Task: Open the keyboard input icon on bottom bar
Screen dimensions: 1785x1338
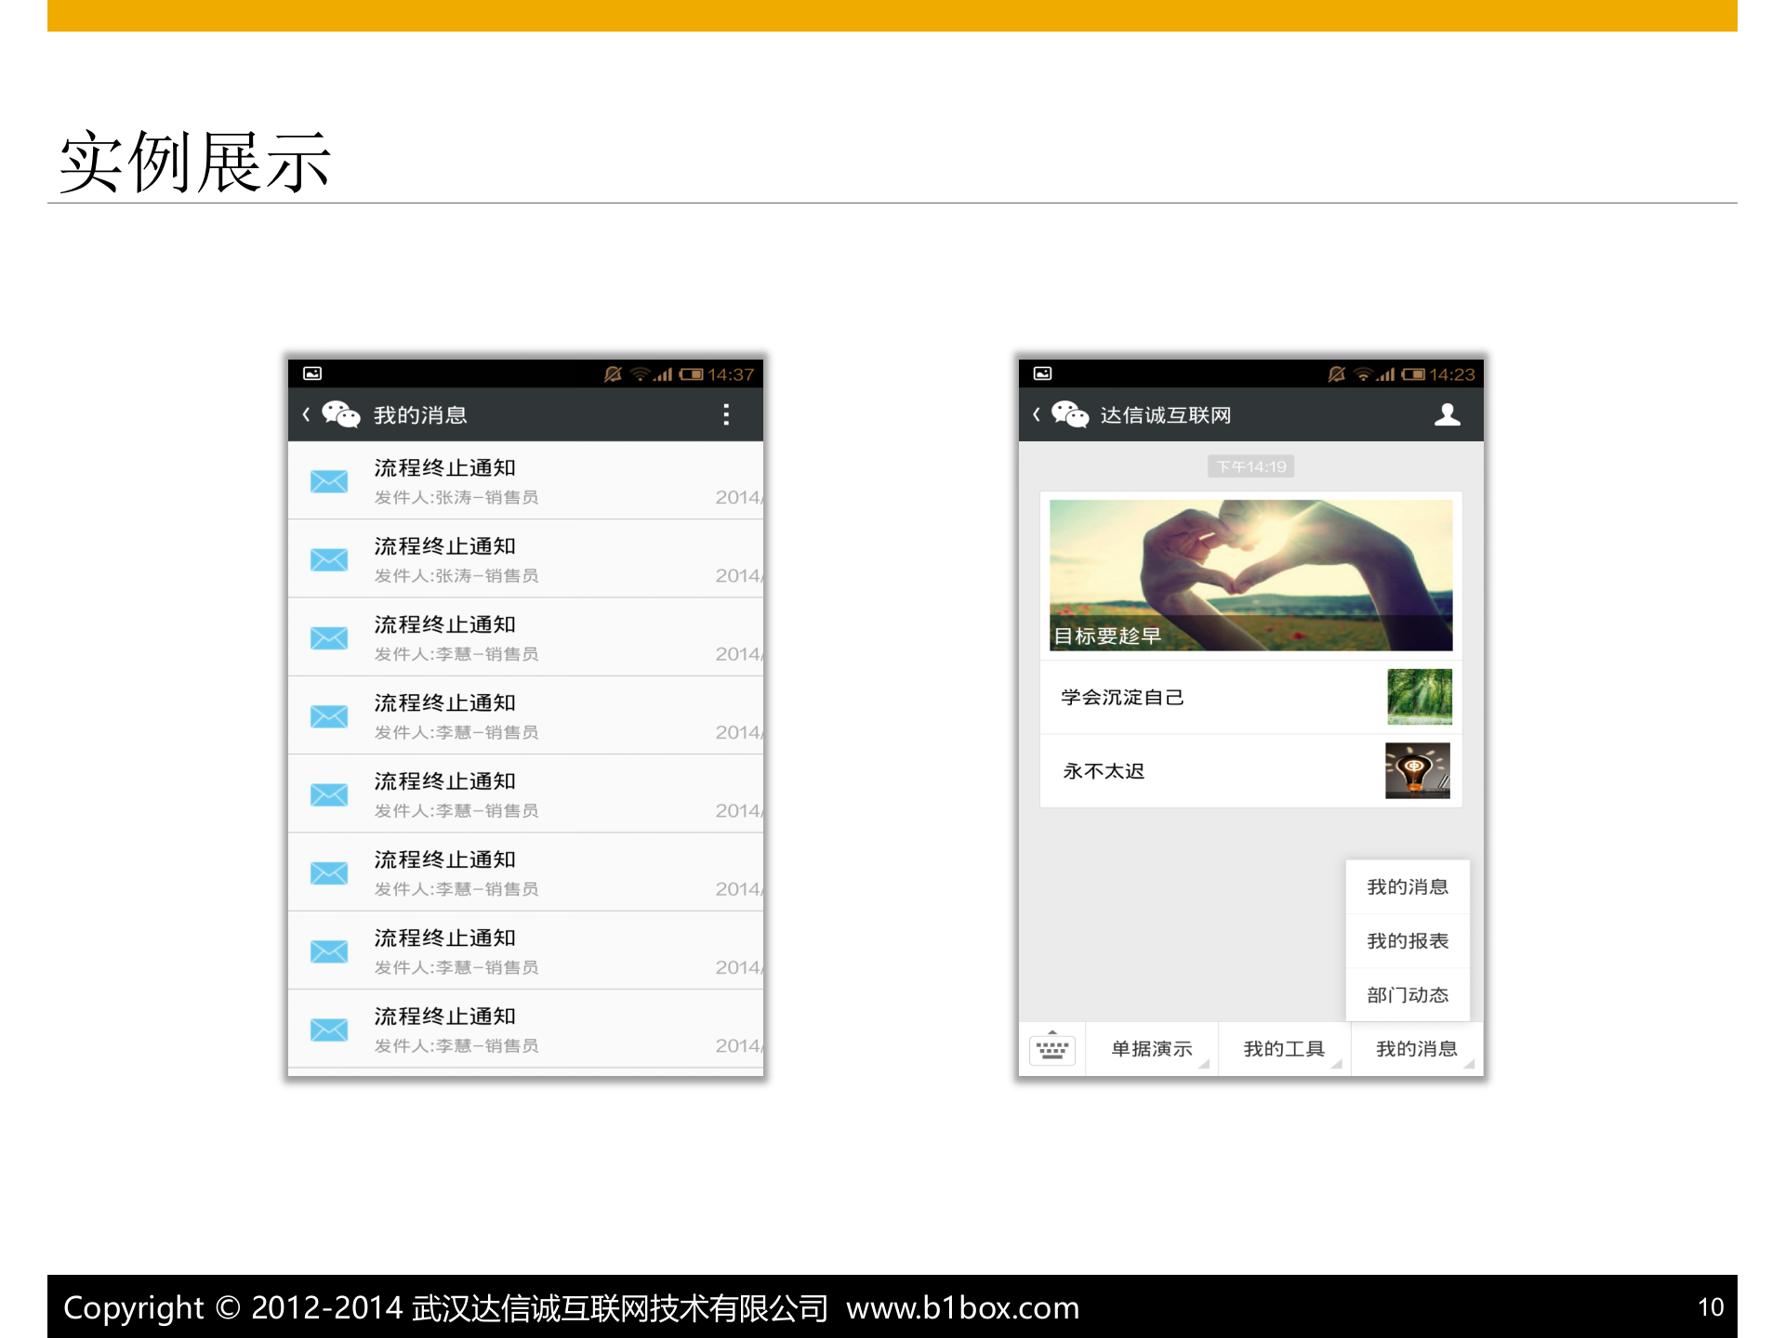Action: (x=1053, y=1048)
